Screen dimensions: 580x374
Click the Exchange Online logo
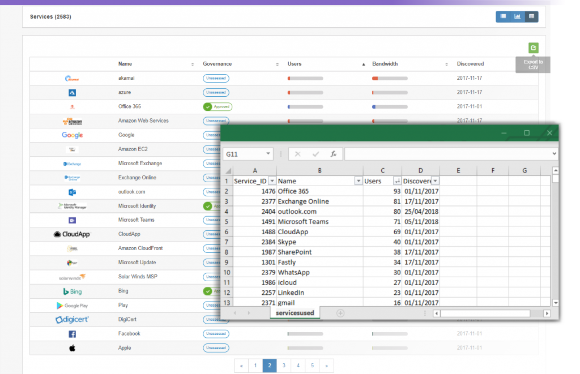(72, 178)
